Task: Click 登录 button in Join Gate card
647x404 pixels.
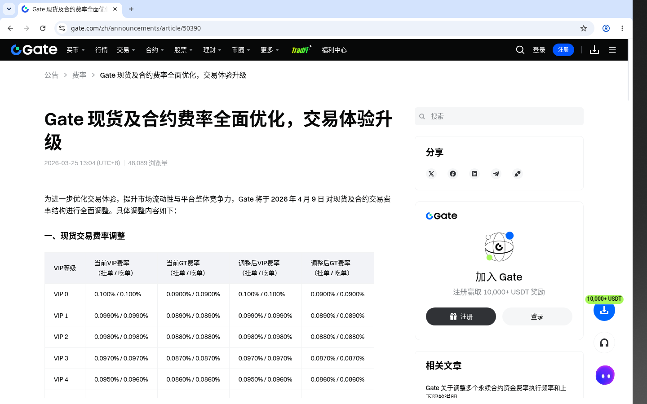Action: pyautogui.click(x=537, y=316)
